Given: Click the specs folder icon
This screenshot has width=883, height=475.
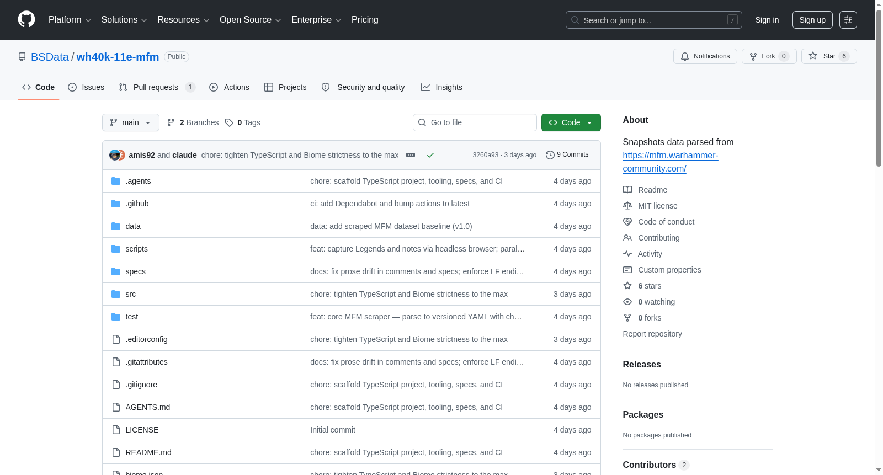Looking at the screenshot, I should [x=116, y=271].
